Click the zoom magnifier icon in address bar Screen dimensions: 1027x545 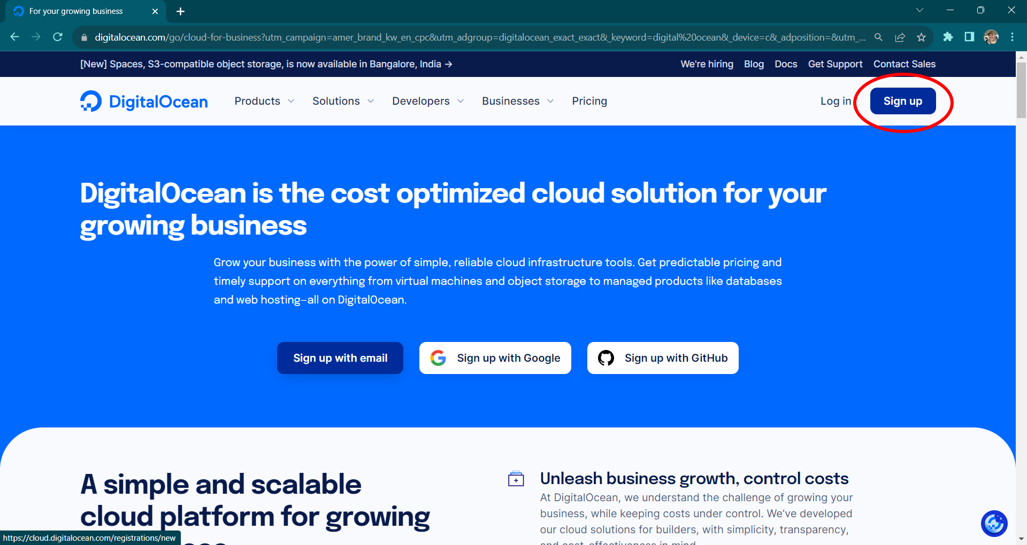click(878, 37)
